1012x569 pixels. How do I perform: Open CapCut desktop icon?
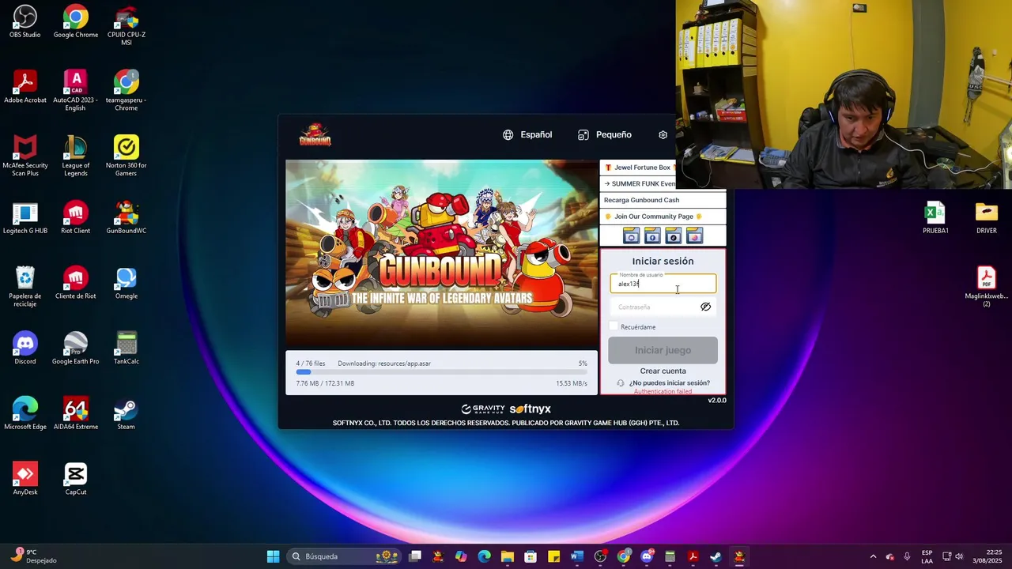click(x=76, y=480)
